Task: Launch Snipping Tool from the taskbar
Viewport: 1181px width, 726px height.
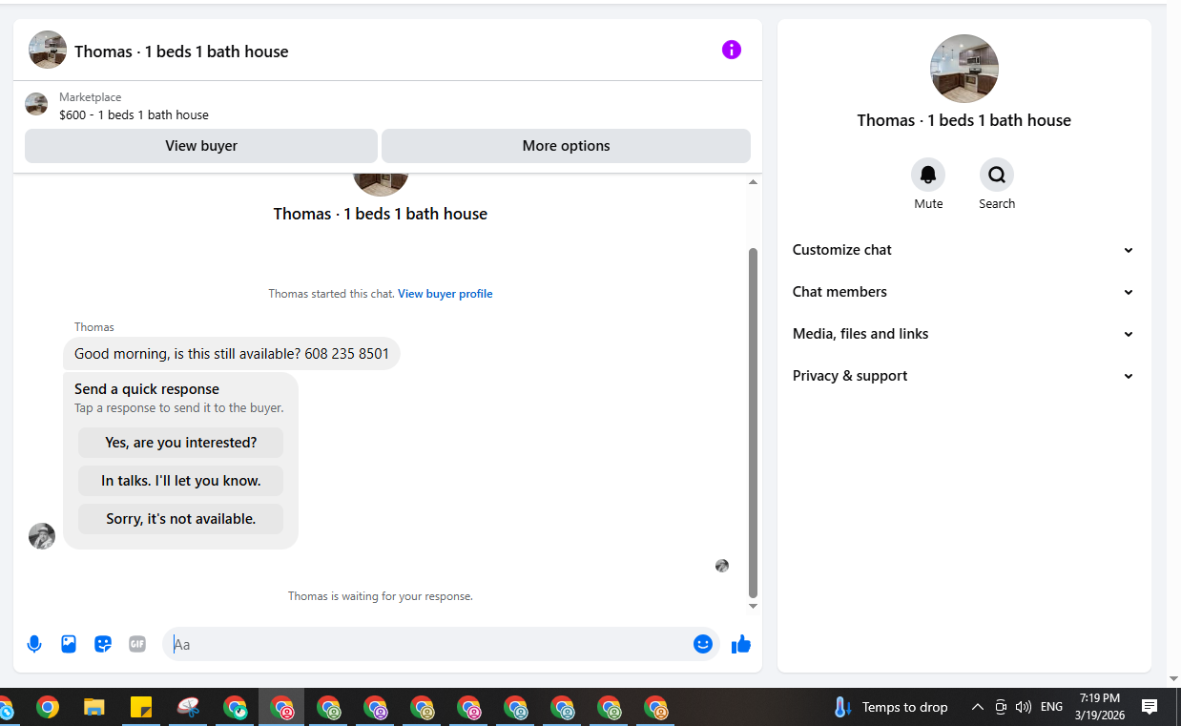Action: [x=188, y=707]
